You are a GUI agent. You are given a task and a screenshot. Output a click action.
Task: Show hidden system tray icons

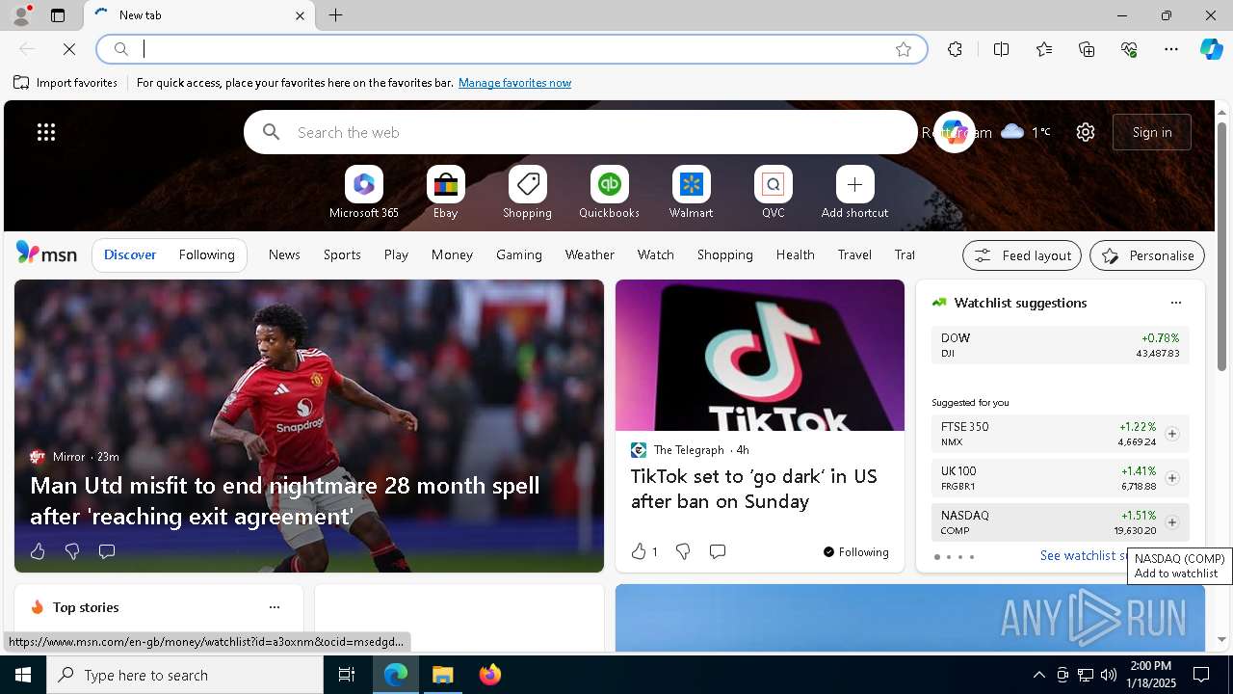pos(1038,675)
